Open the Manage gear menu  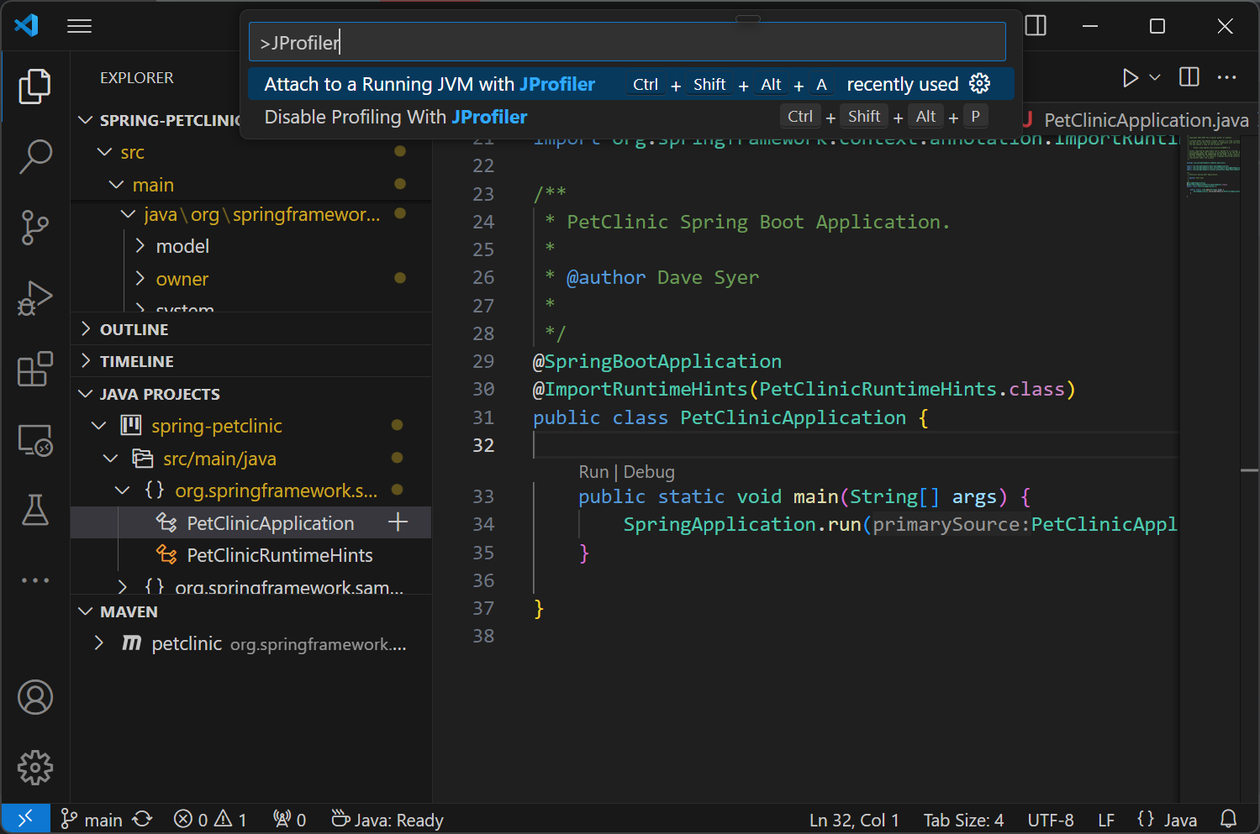point(34,767)
